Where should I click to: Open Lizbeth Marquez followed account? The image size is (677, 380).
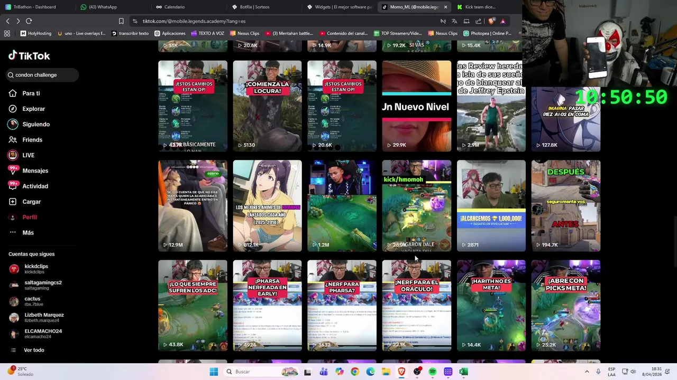coord(36,317)
